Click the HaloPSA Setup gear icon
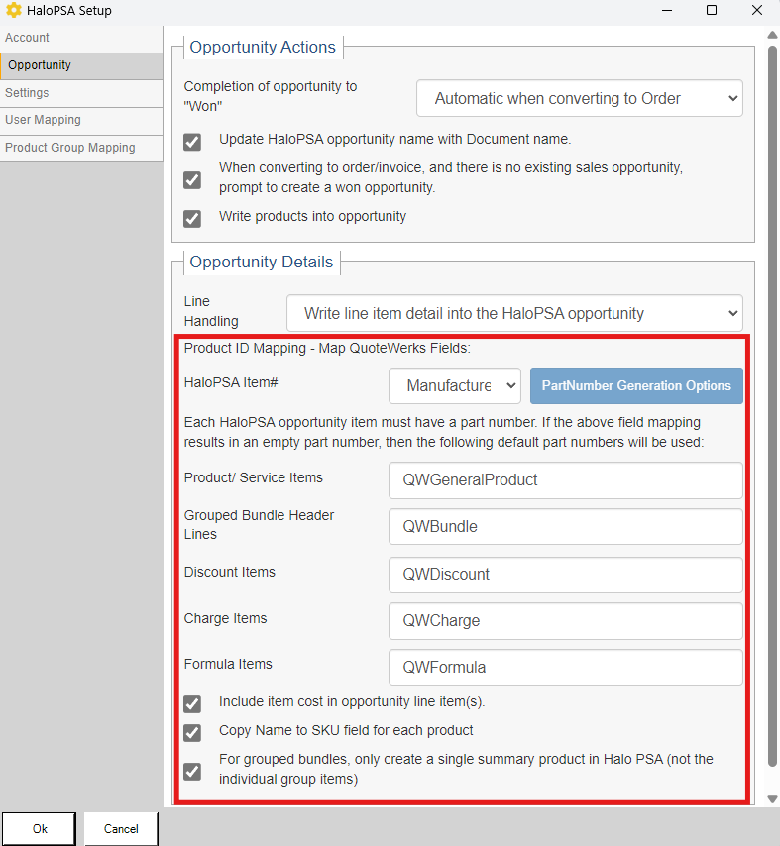This screenshot has width=780, height=846. click(x=14, y=11)
